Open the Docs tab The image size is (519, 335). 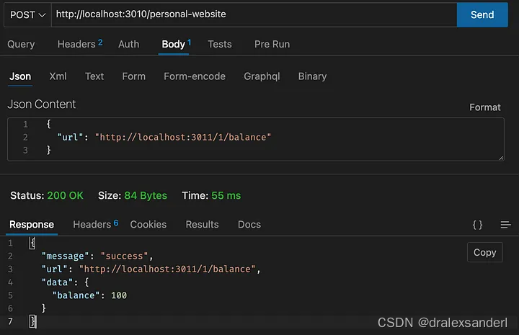click(249, 225)
